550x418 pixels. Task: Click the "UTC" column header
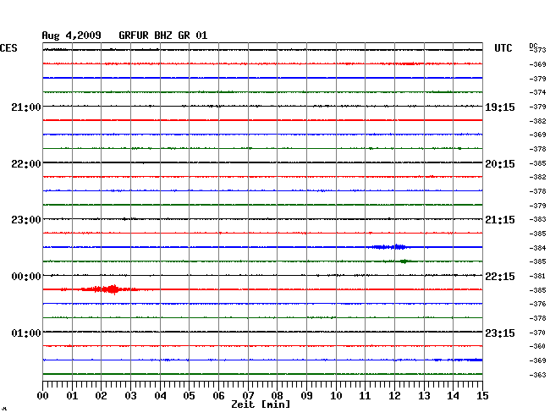coord(503,48)
